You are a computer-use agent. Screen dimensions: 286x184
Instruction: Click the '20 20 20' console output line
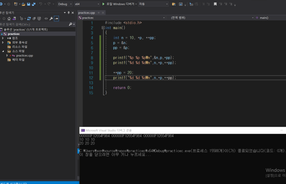[87, 143]
